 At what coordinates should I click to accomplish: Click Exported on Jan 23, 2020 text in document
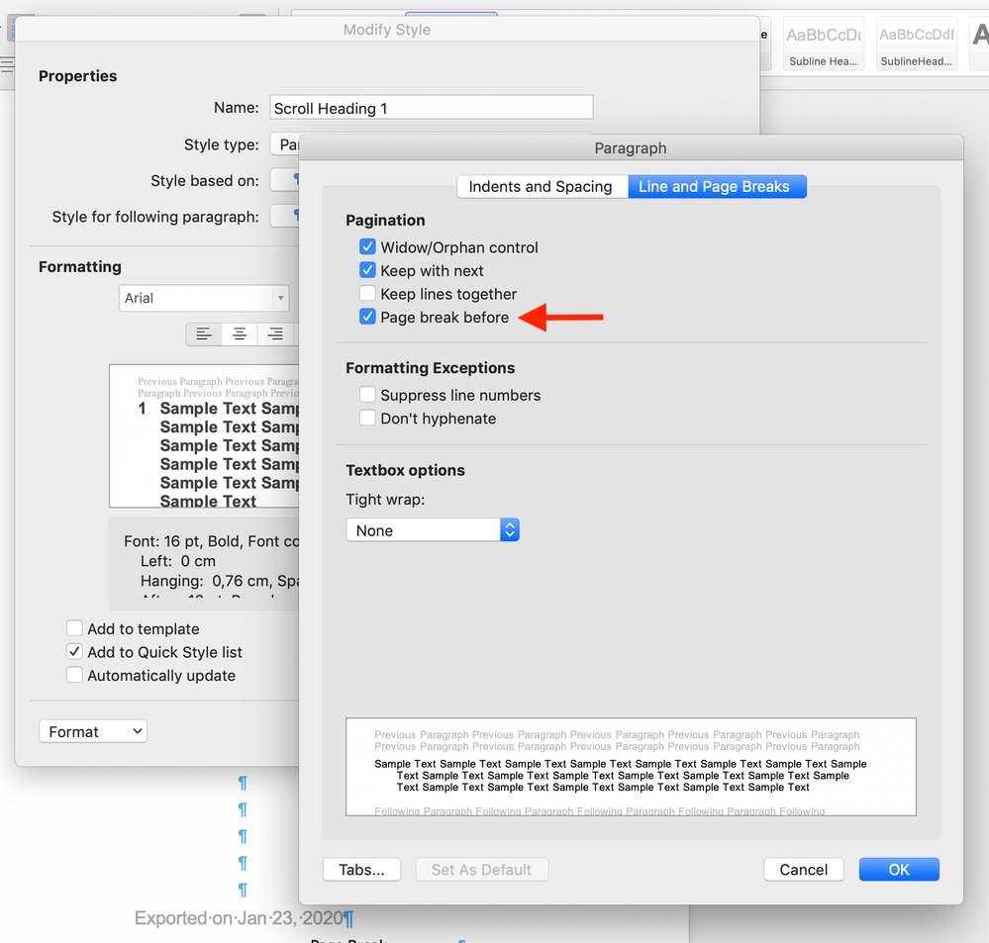tap(239, 918)
